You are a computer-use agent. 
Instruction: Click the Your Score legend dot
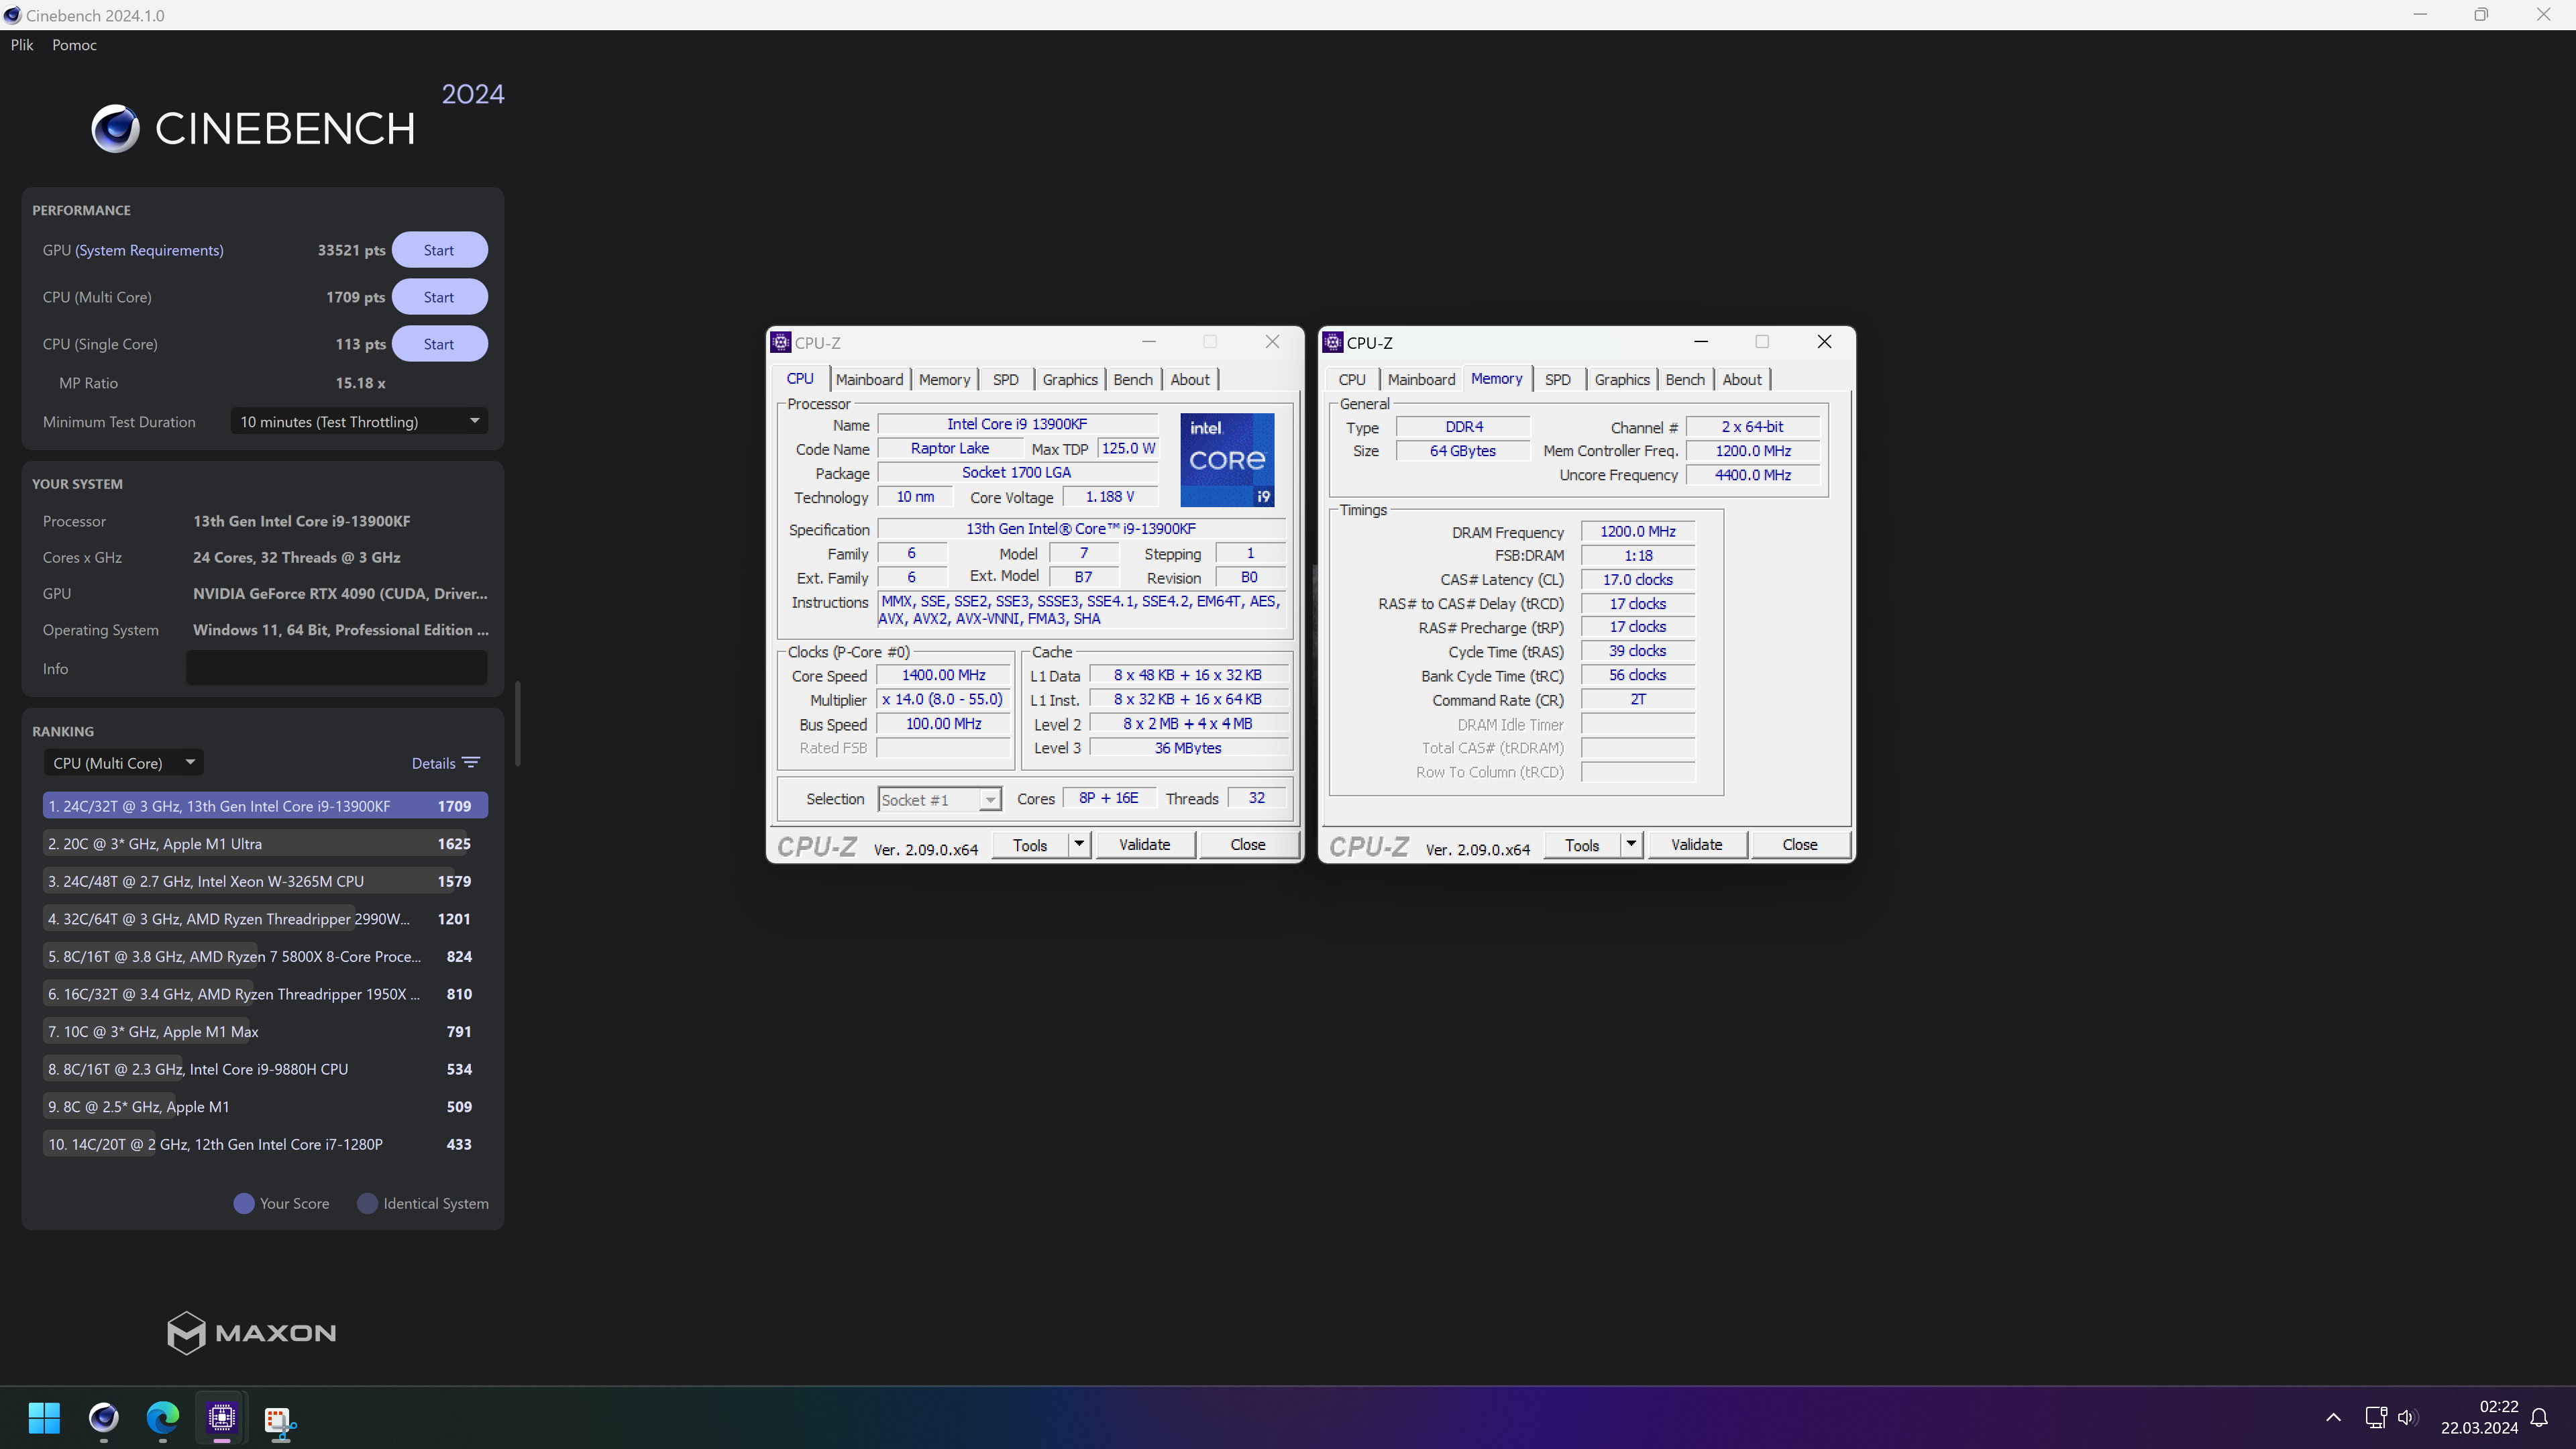(x=243, y=1203)
